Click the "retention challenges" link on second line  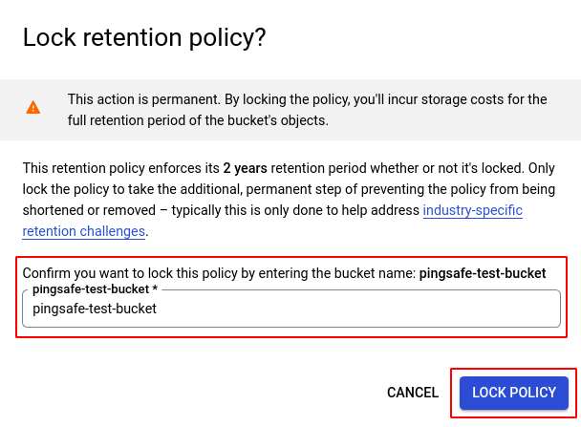pyautogui.click(x=83, y=231)
